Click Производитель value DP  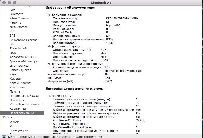[108, 22]
